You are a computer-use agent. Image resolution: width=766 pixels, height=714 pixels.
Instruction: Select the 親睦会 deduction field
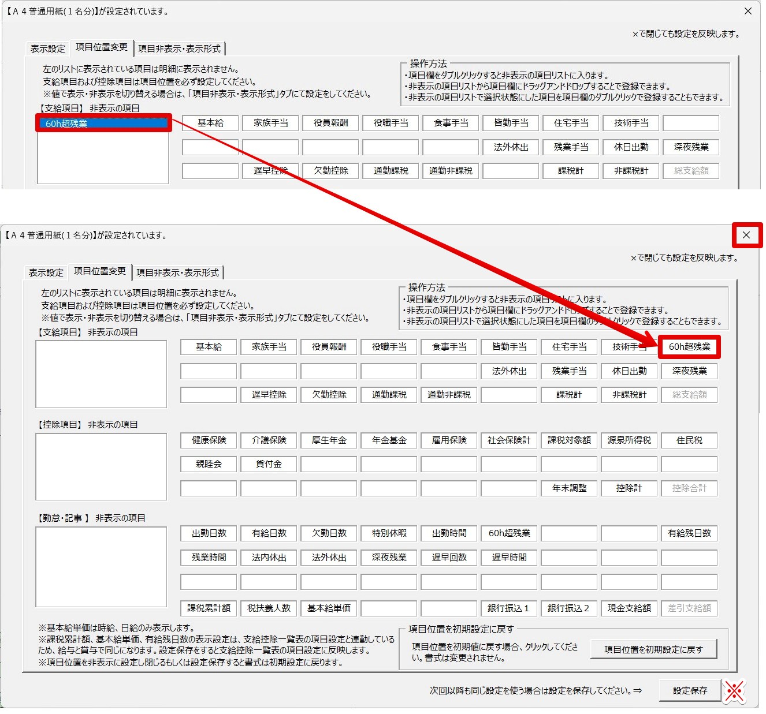tap(209, 464)
